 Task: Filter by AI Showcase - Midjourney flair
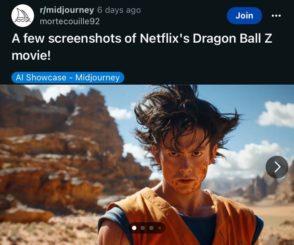tap(68, 78)
